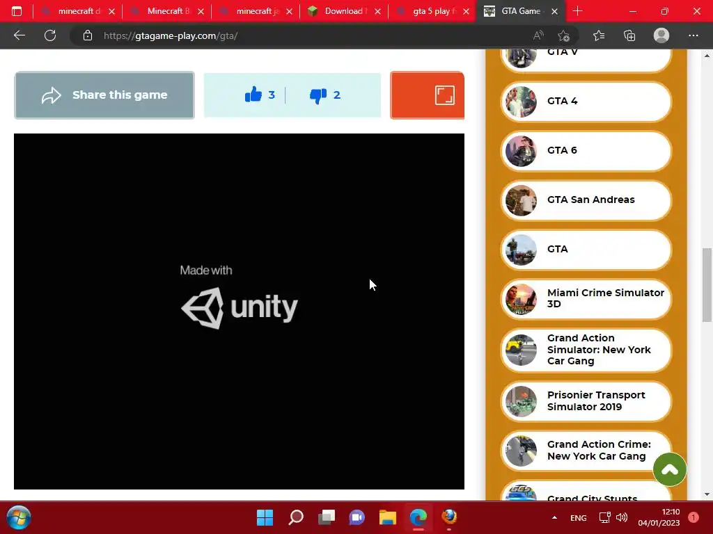Close the 'minecraft ja' tab
This screenshot has height=534, width=713.
289,11
